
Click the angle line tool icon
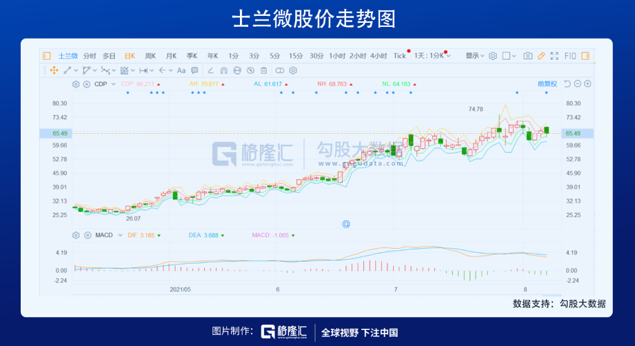coord(210,70)
